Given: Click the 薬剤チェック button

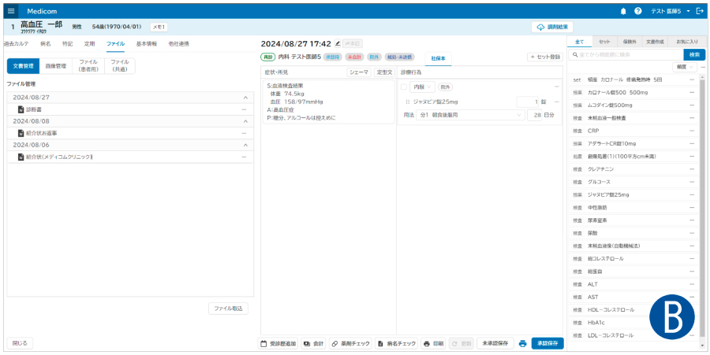Looking at the screenshot, I should coord(350,344).
